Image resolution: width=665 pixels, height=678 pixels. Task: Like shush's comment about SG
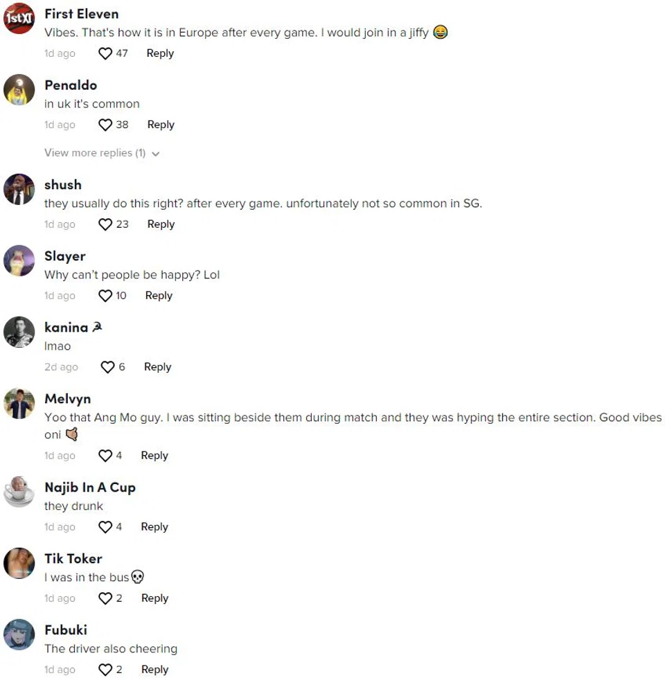click(x=105, y=224)
